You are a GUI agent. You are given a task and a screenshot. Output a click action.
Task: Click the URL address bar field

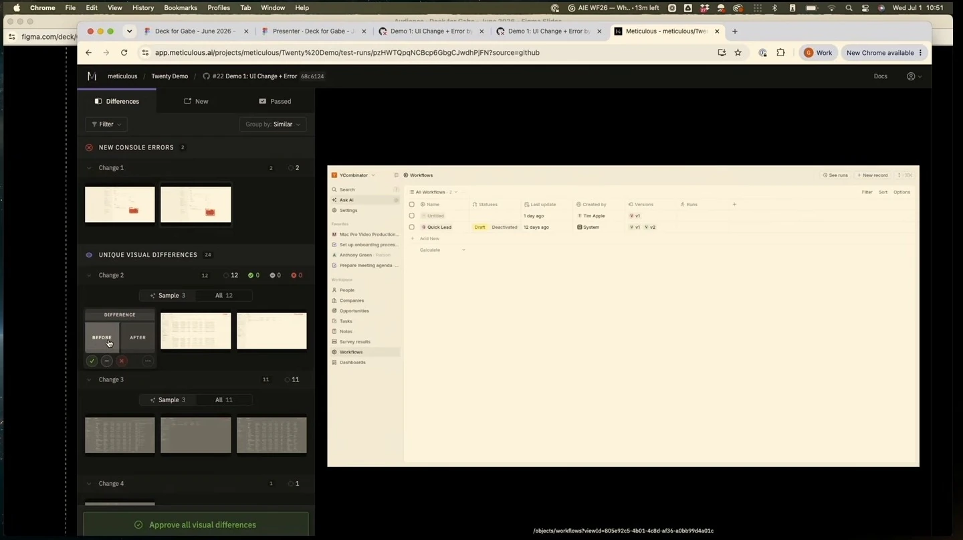tap(428, 52)
